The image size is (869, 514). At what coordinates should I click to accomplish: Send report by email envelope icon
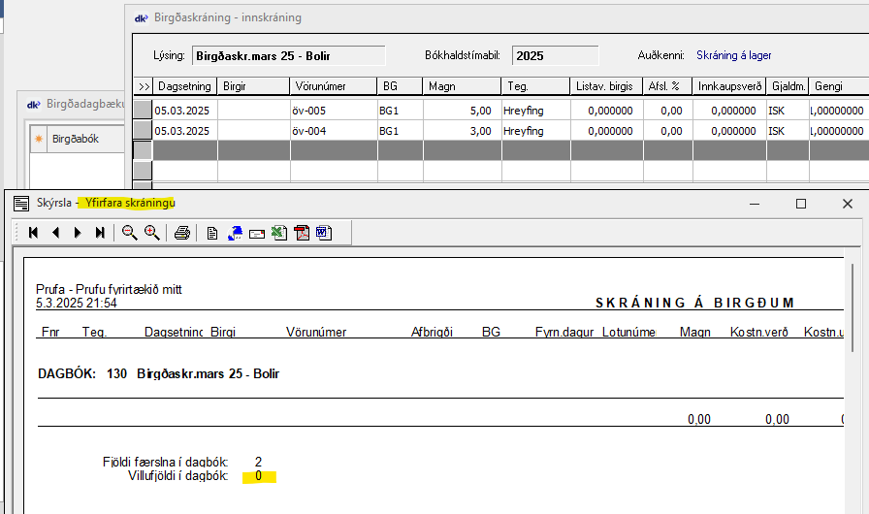[x=257, y=233]
